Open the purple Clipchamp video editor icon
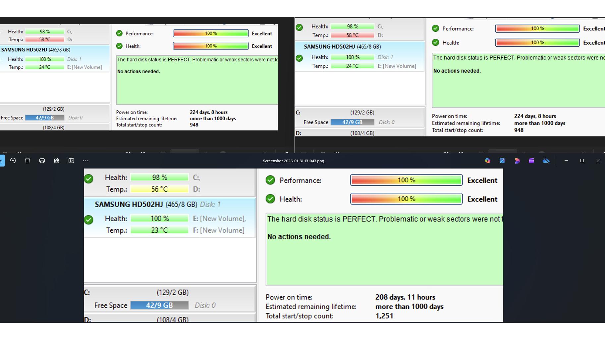The width and height of the screenshot is (605, 340). click(x=531, y=161)
